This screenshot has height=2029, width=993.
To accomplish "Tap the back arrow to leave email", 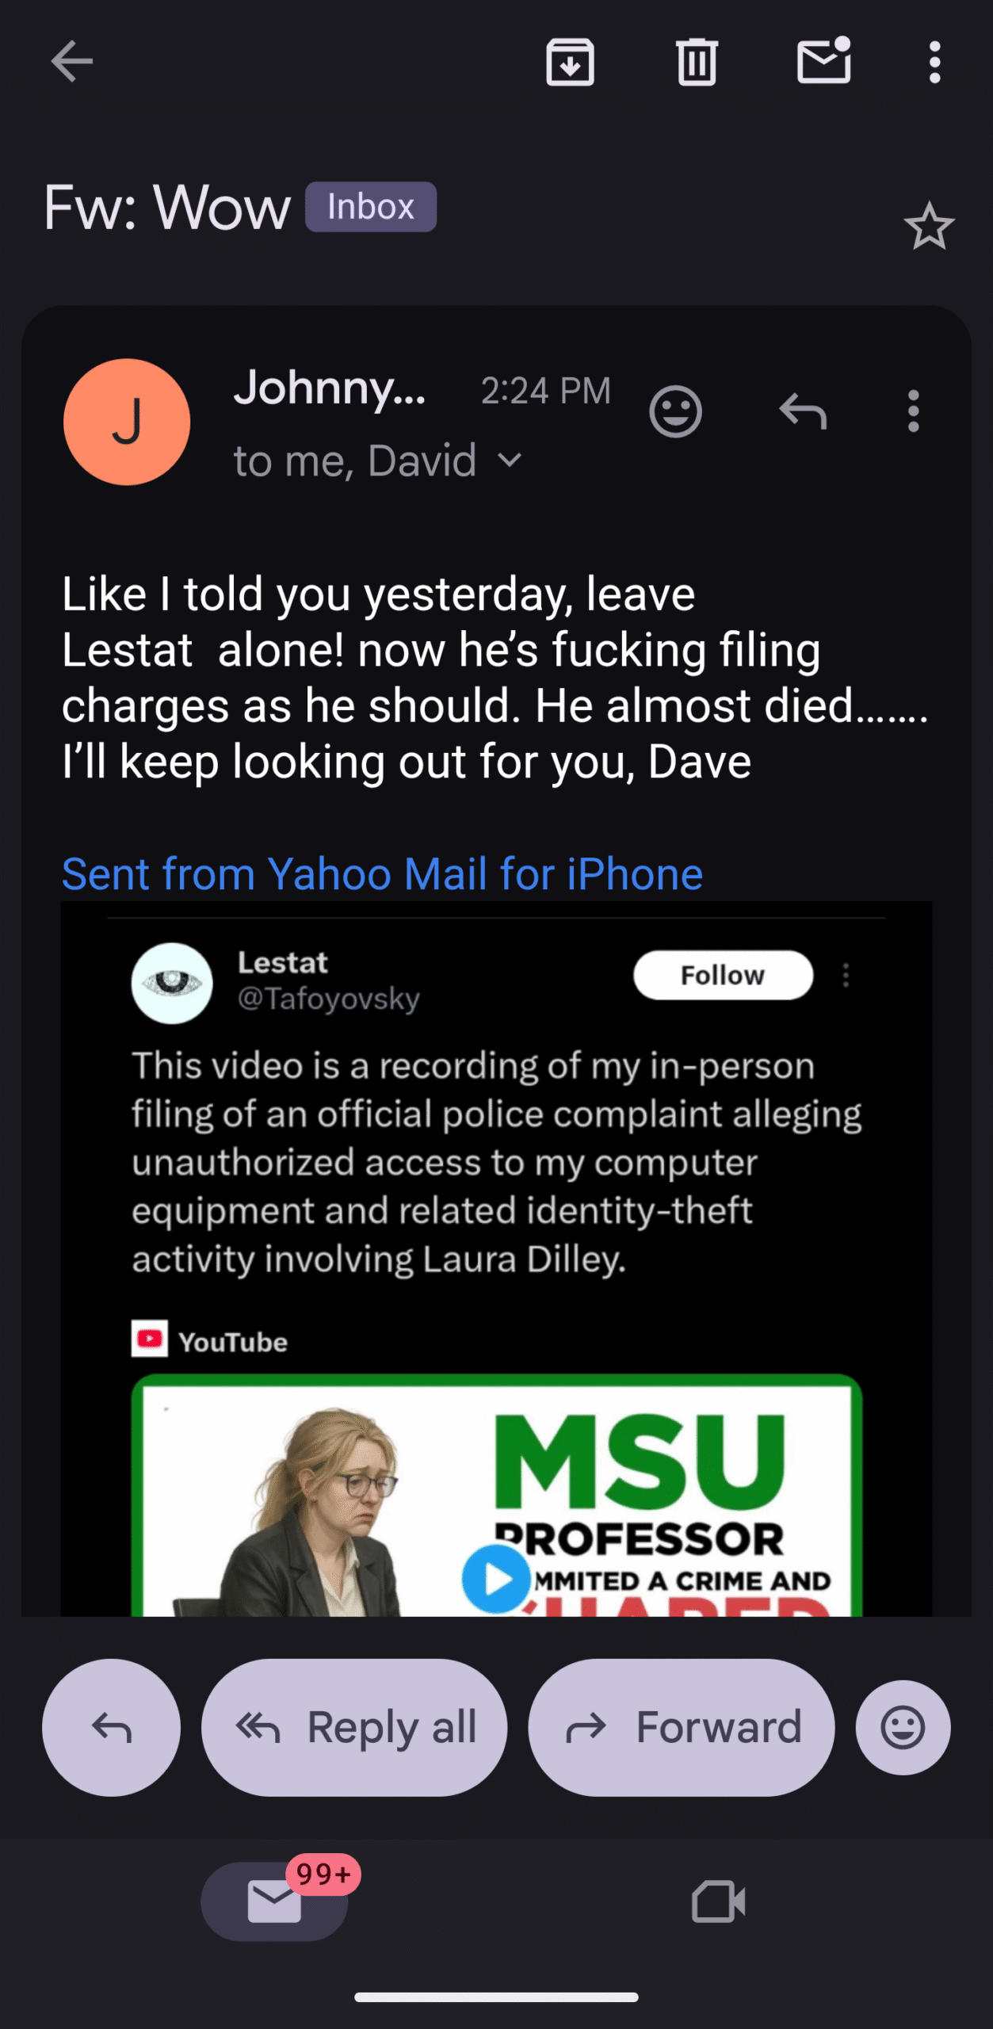I will 71,62.
